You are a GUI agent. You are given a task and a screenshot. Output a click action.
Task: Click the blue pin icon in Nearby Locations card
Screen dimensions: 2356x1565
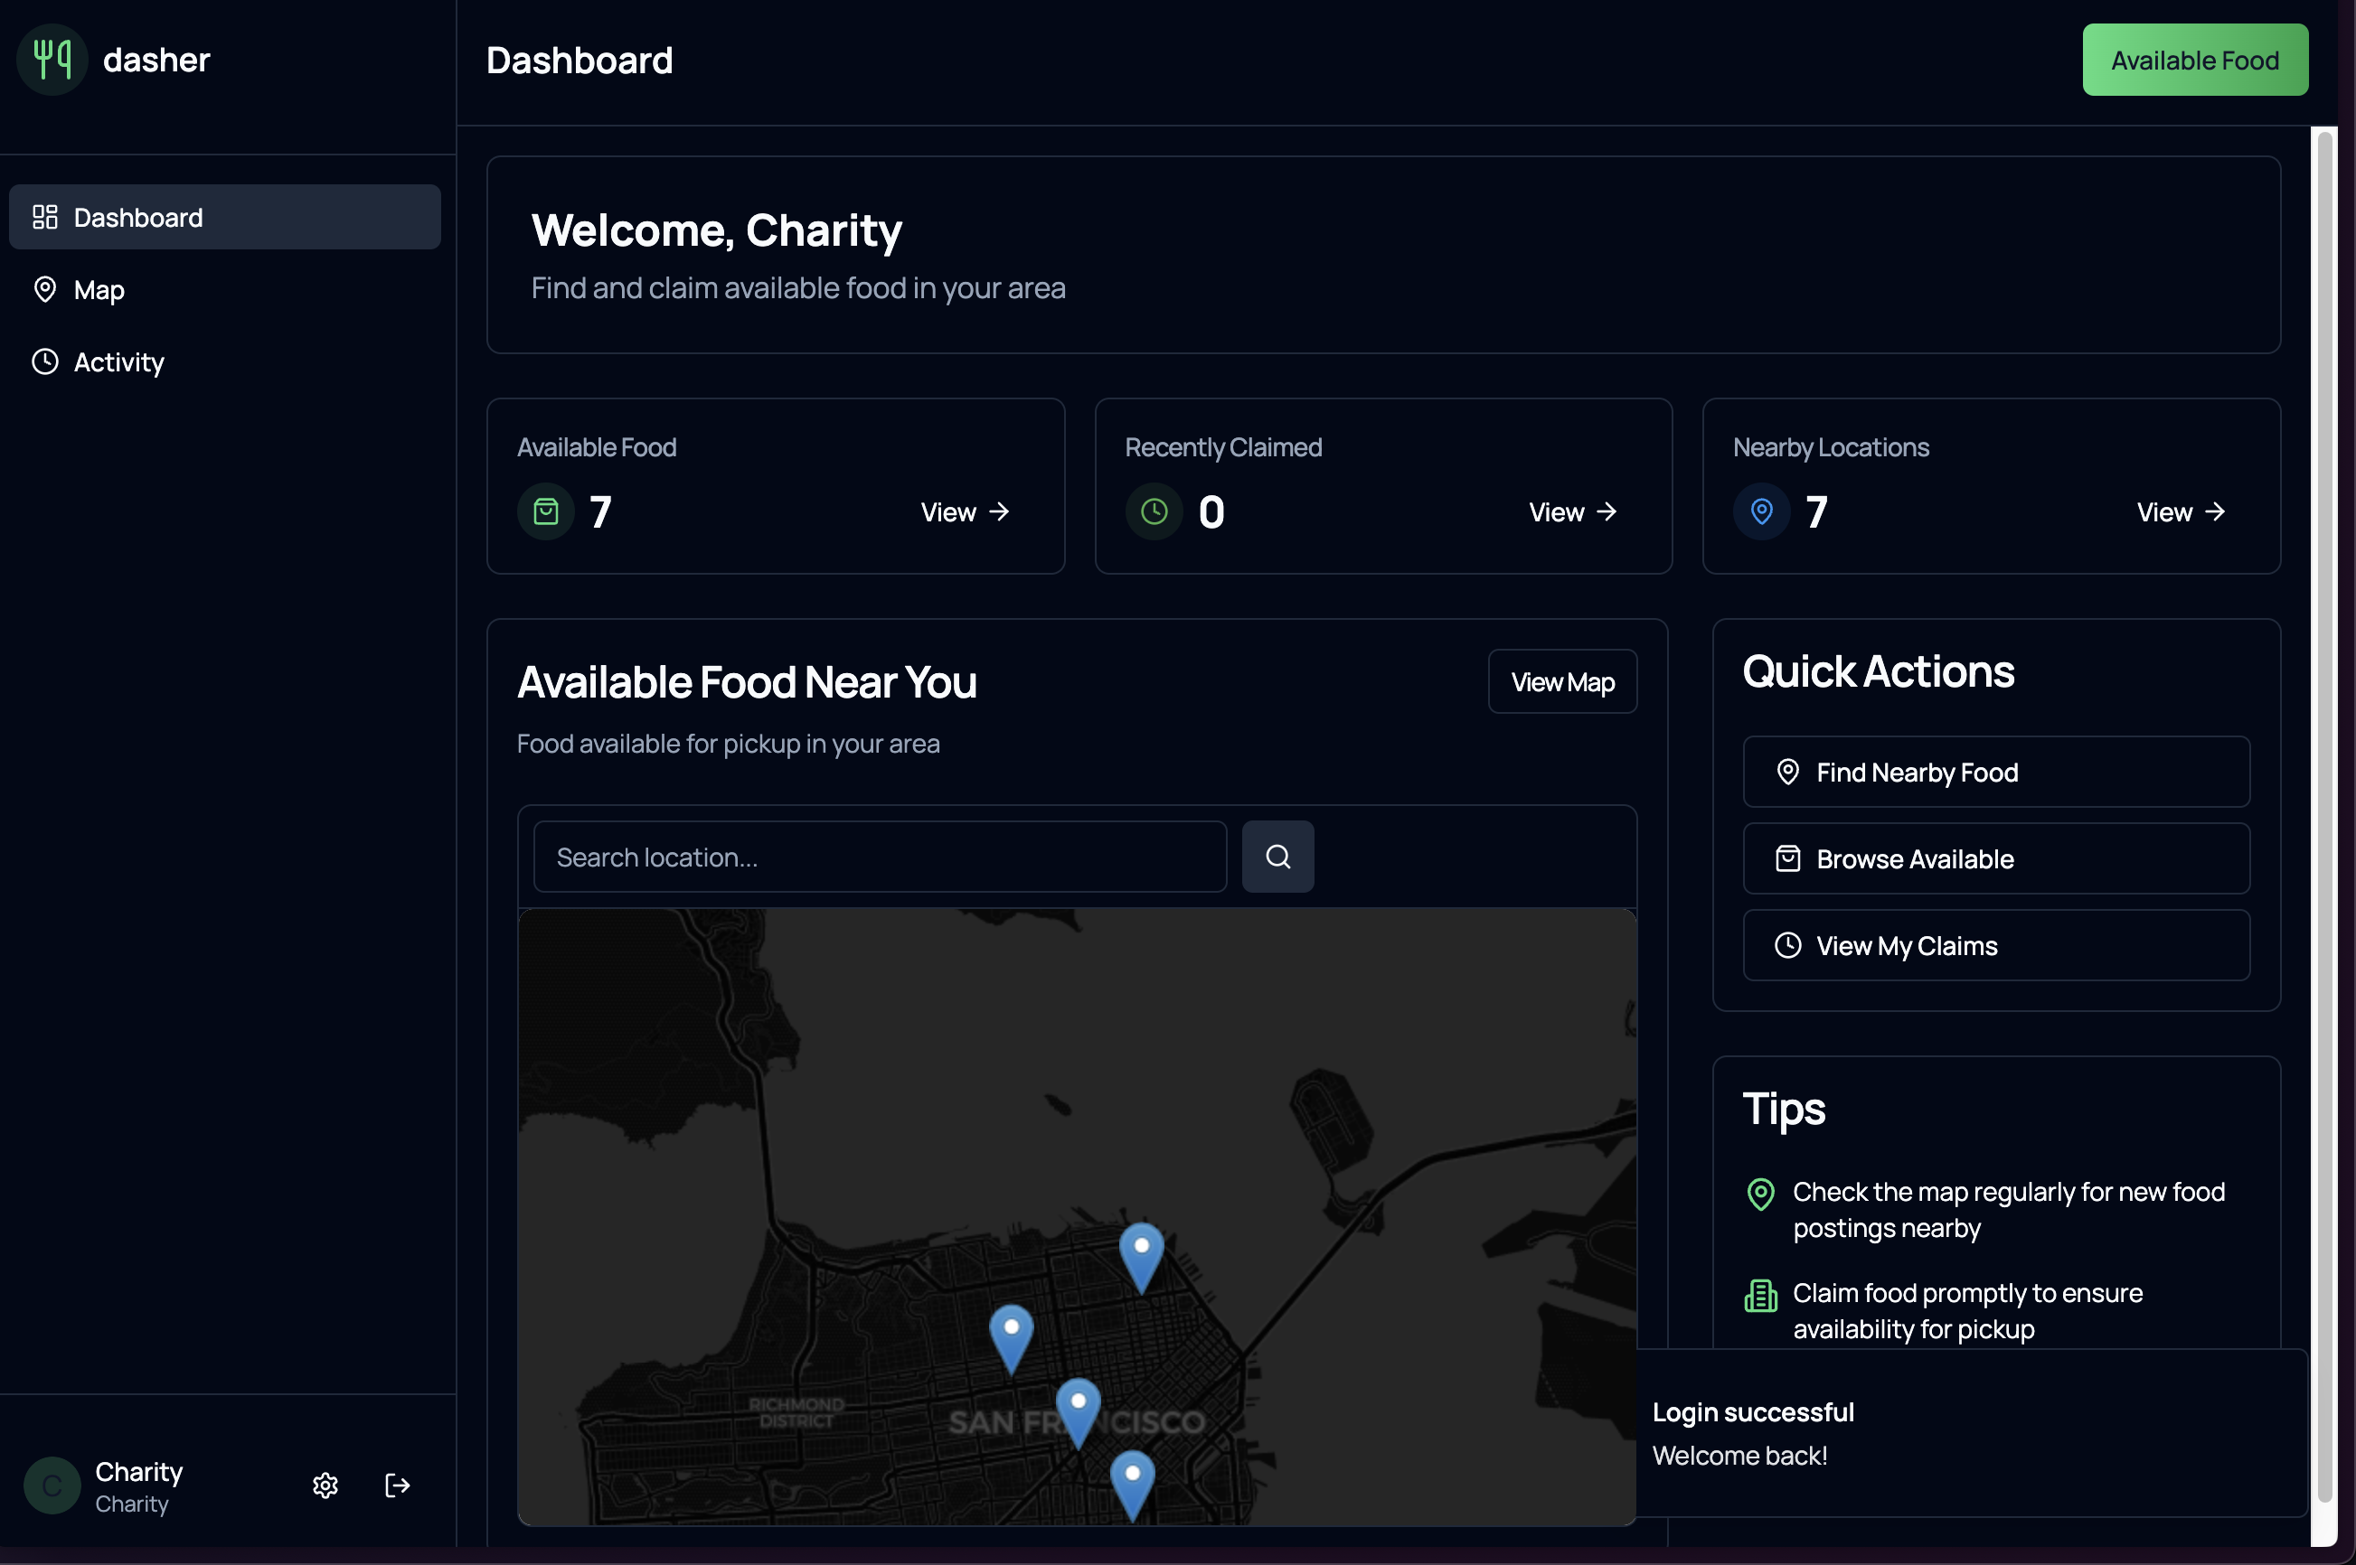1762,512
